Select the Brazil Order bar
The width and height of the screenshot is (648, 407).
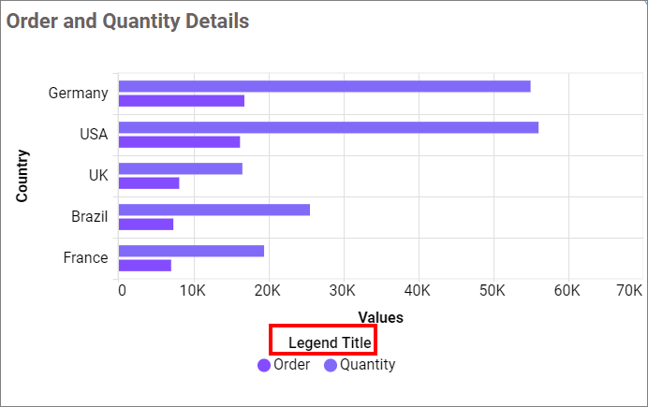tap(146, 225)
